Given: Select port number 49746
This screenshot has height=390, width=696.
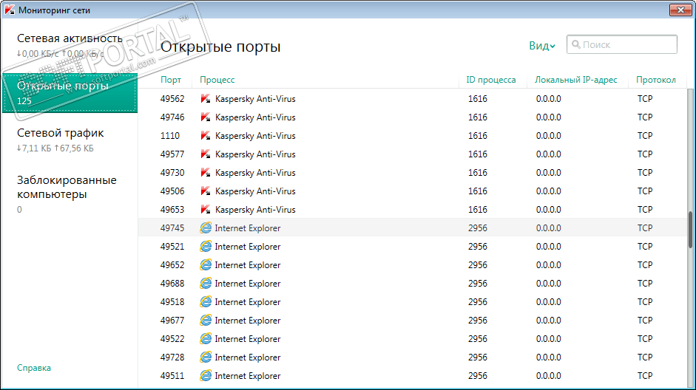Looking at the screenshot, I should [172, 117].
